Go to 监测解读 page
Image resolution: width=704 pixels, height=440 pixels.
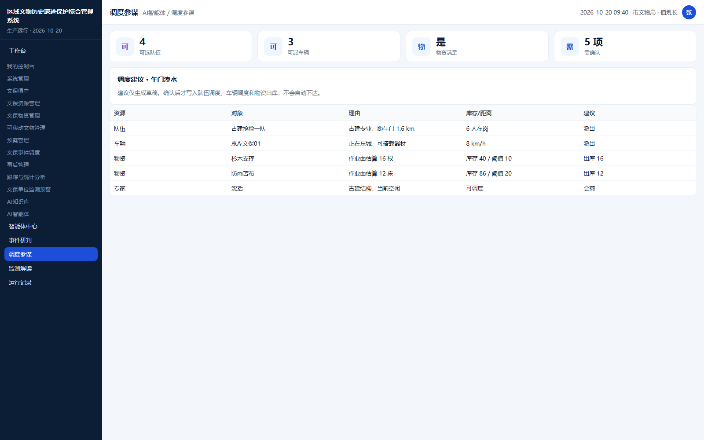tap(51, 268)
